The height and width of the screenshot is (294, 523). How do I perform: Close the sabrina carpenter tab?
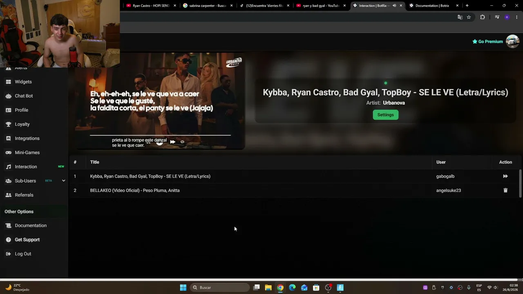tap(232, 6)
